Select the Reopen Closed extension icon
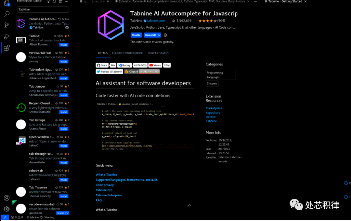 [x=21, y=108]
